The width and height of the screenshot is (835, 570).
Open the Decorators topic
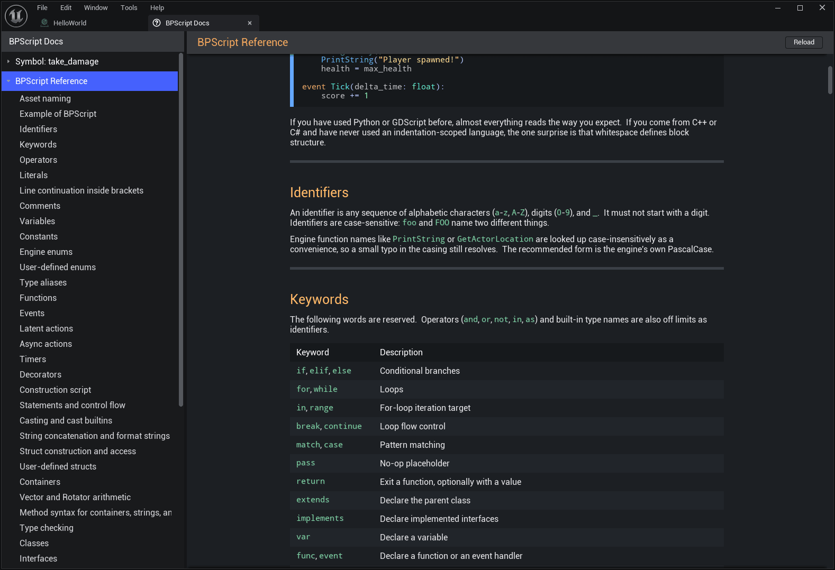click(40, 374)
